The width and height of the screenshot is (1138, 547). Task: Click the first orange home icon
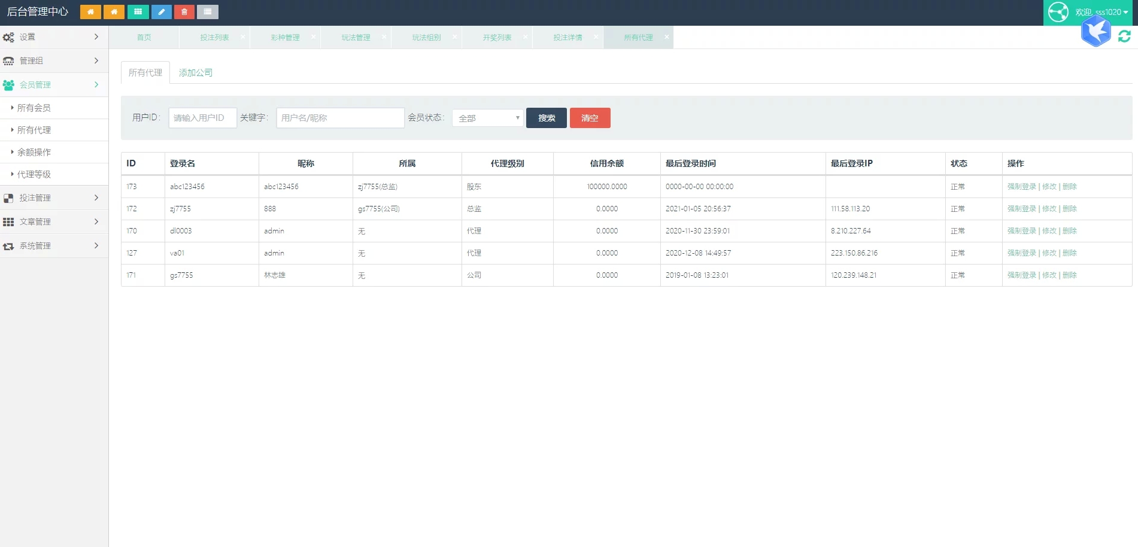[90, 12]
